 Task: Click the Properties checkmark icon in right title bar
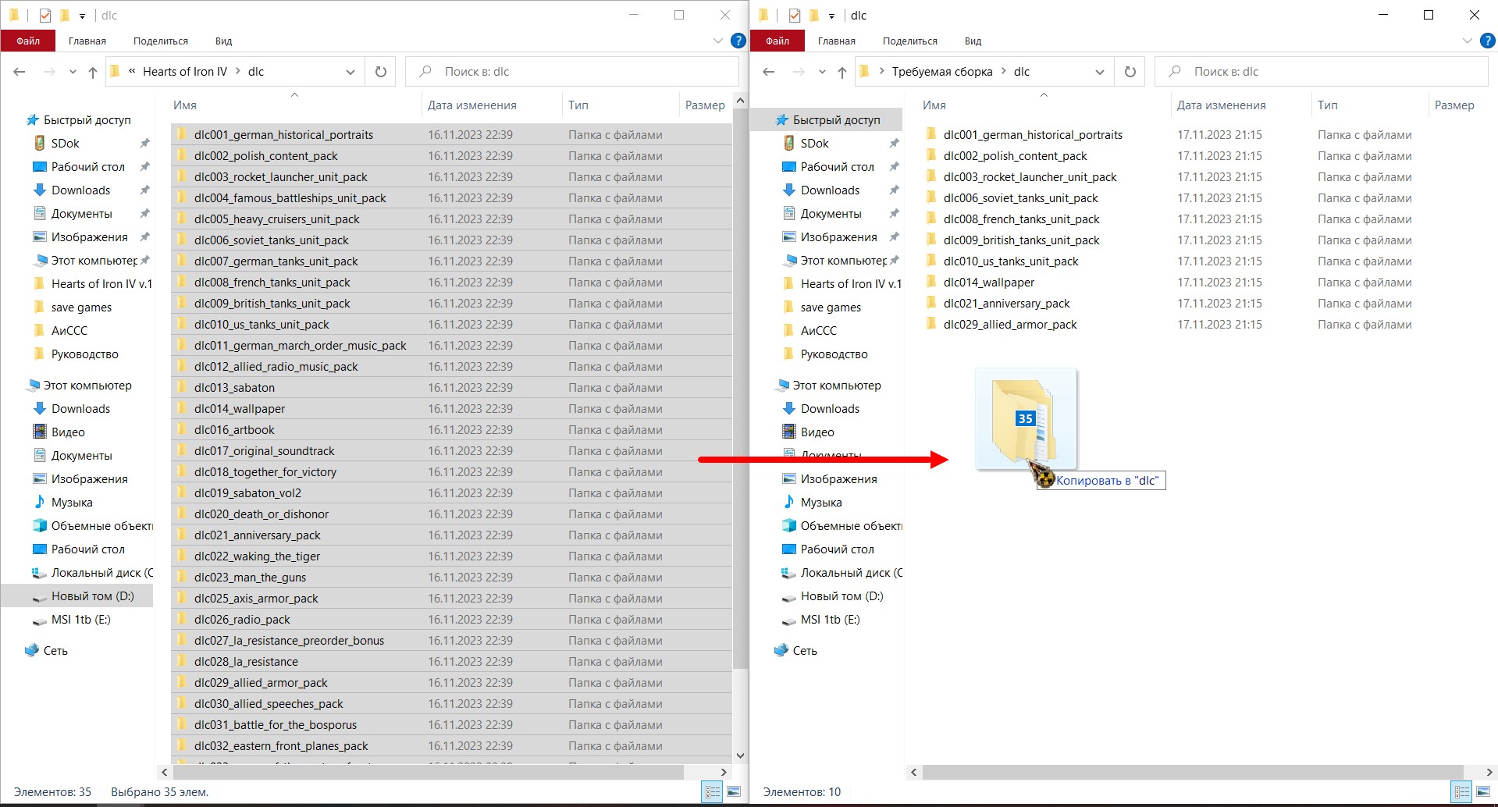coord(794,15)
